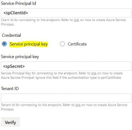Click the Client Id description text

pos(63,22)
